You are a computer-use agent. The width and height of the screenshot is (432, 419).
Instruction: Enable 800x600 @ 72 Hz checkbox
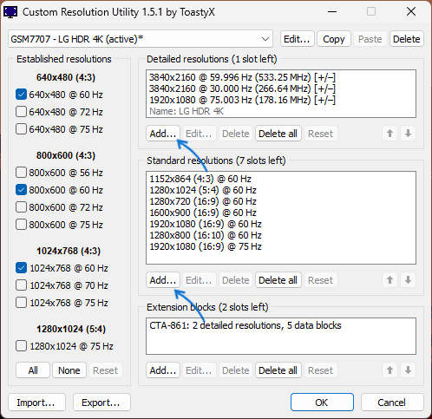(x=21, y=207)
